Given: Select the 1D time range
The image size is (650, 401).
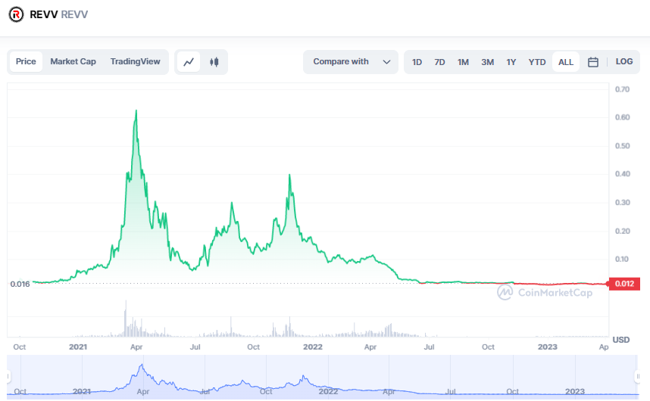Looking at the screenshot, I should pyautogui.click(x=417, y=62).
